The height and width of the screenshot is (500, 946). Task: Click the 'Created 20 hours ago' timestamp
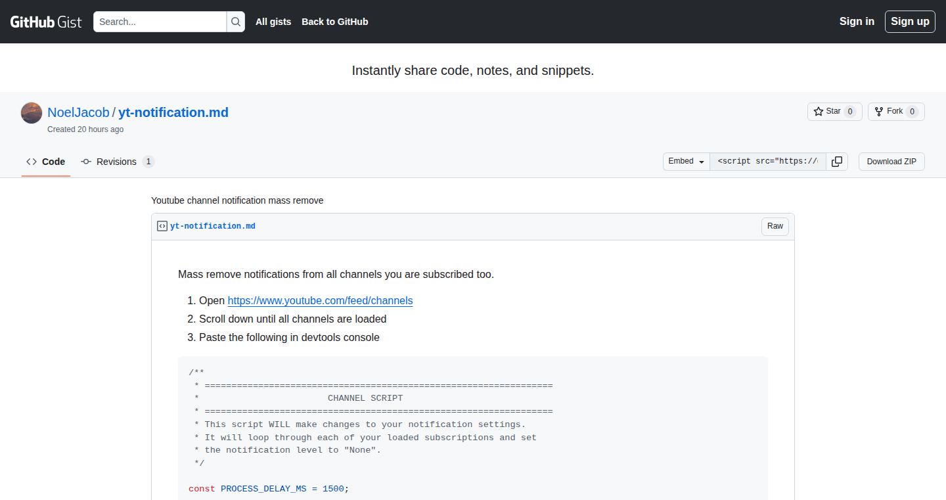85,129
